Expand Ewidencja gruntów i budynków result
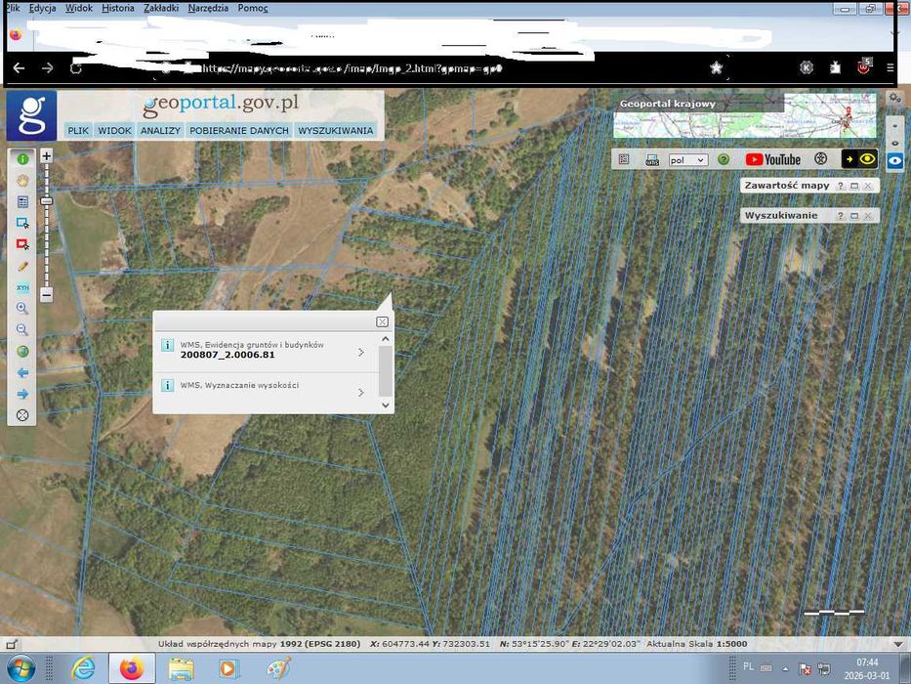Viewport: 911px width, 684px height. [361, 353]
